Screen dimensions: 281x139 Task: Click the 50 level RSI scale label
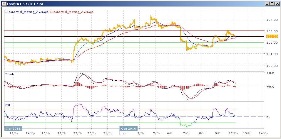268,117
